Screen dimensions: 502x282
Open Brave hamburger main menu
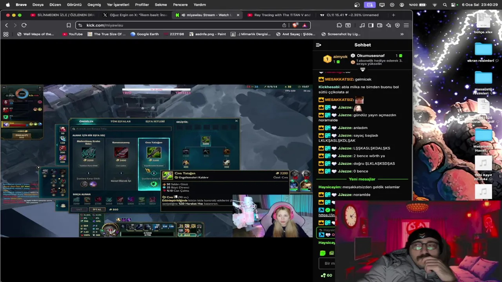click(406, 25)
